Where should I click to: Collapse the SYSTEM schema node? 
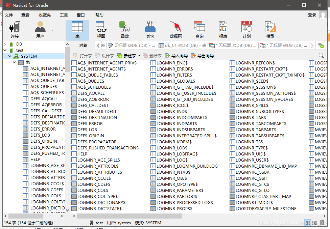click(x=10, y=56)
